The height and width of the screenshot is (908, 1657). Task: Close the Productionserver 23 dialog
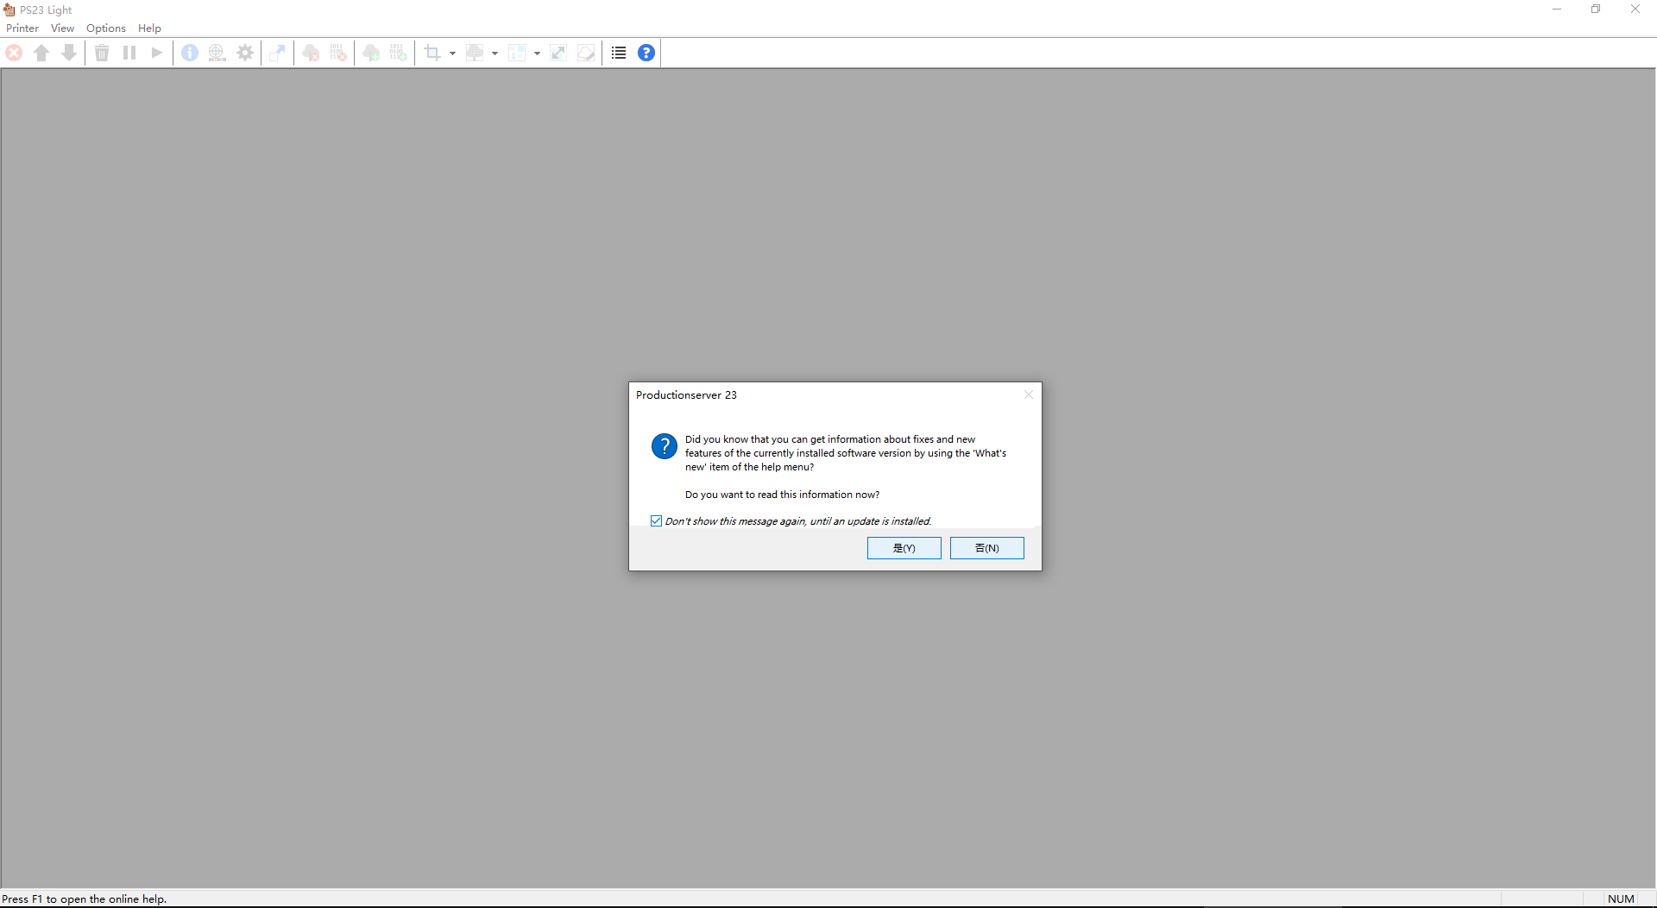(1029, 394)
